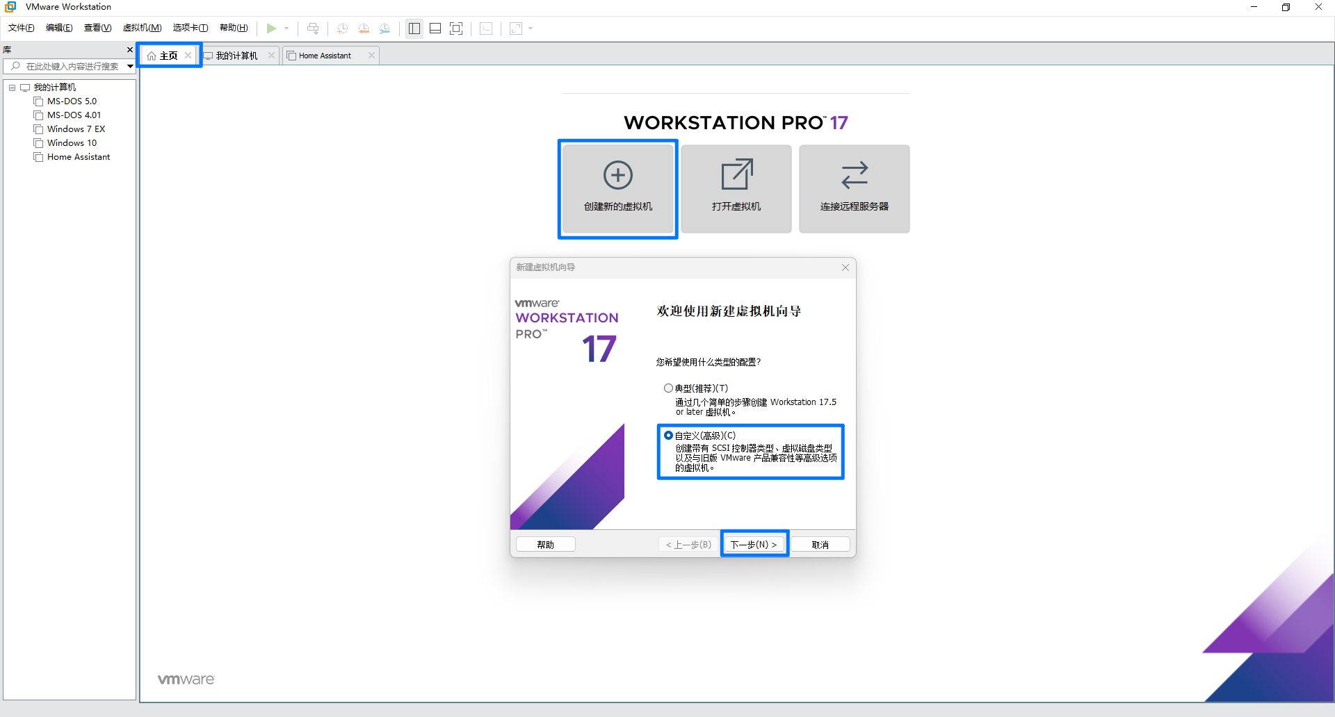Click the 下一步(N) button in the wizard
This screenshot has height=717, width=1335.
[754, 544]
